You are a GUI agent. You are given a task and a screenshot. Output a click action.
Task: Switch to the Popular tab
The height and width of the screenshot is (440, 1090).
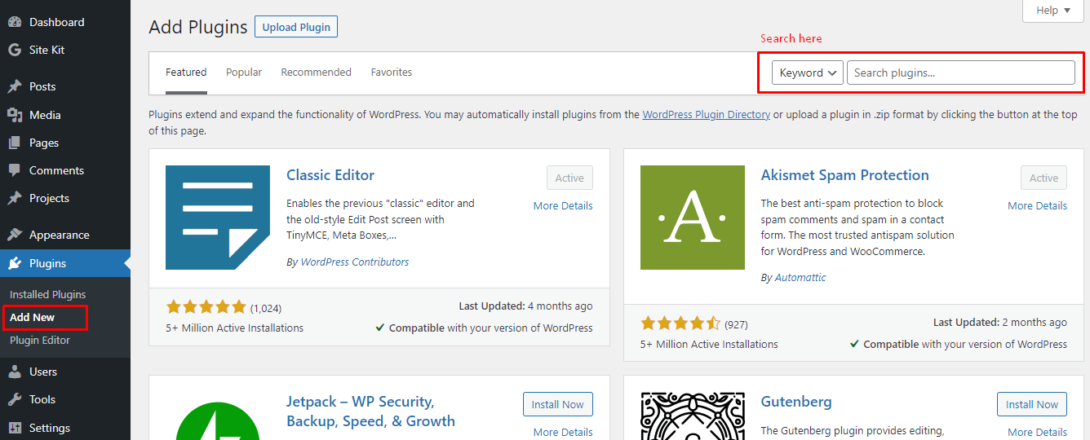coord(244,73)
